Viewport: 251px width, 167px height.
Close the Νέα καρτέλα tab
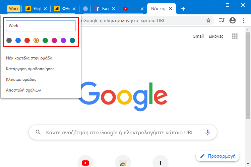(171, 9)
